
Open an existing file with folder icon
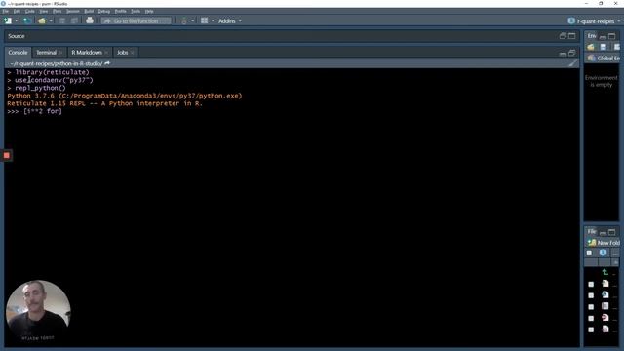point(42,20)
